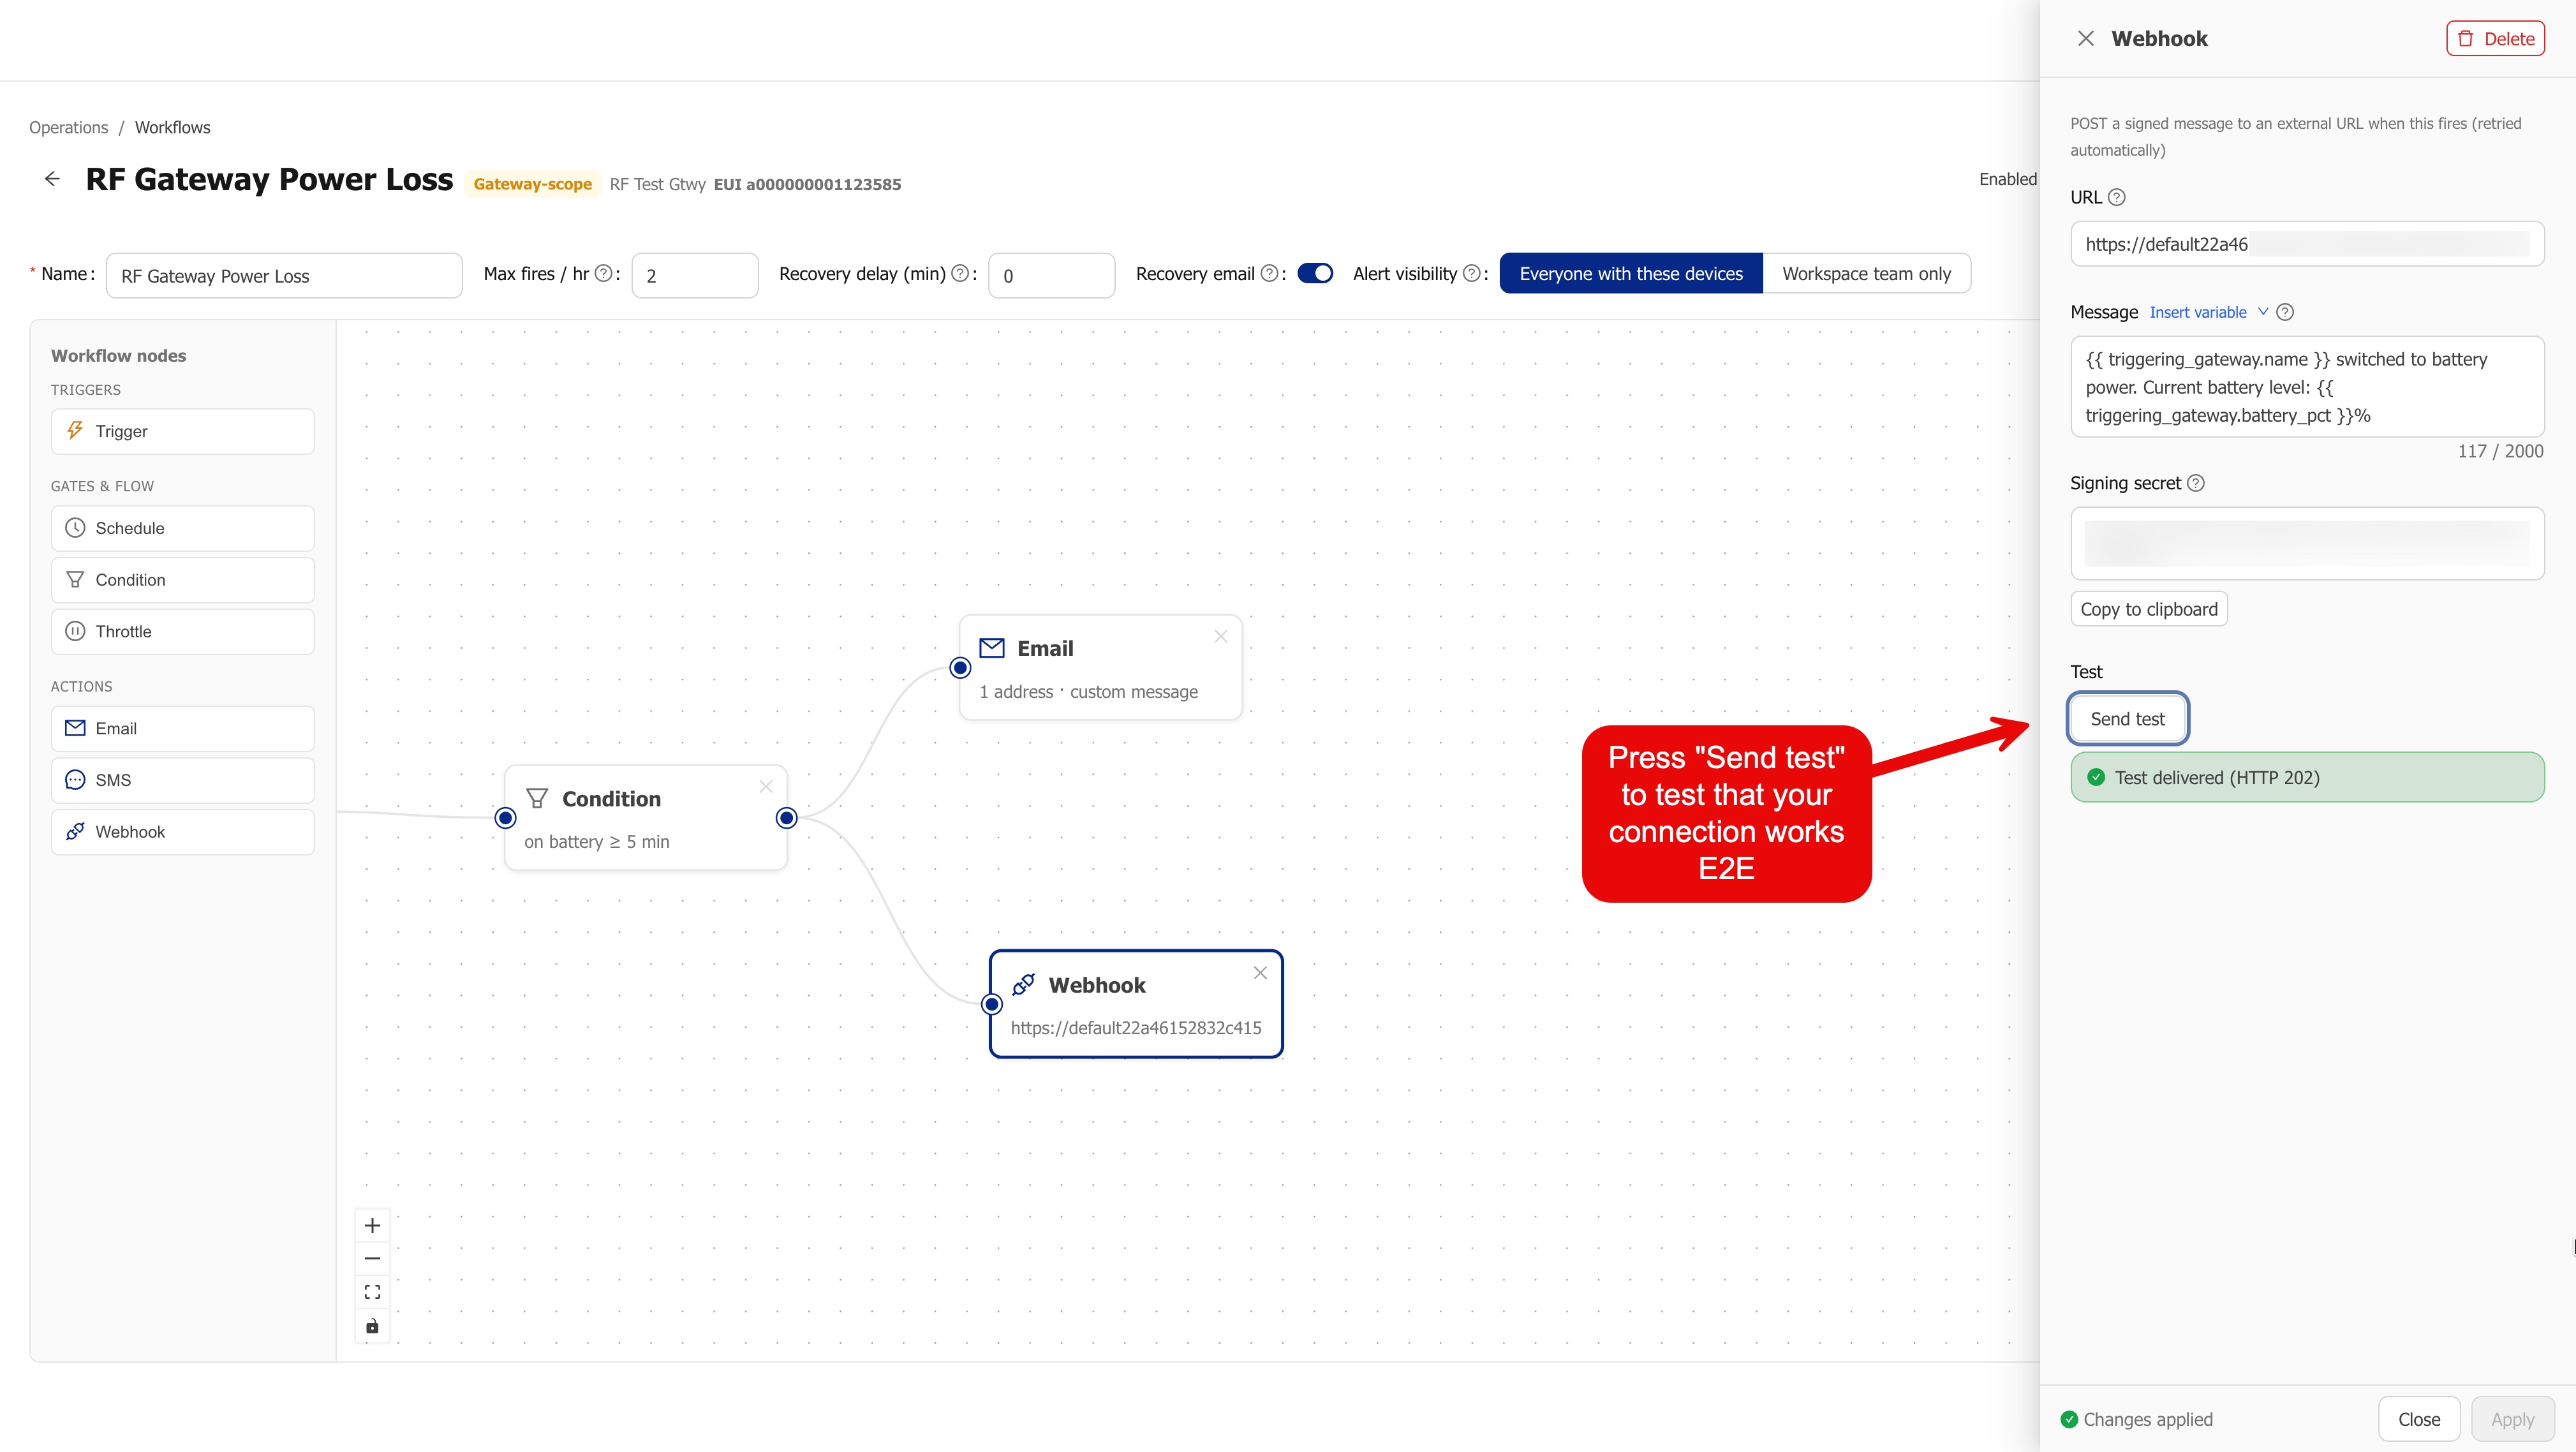Delete the Webhook node
Screen dimensions: 2576x1452
(2495, 39)
